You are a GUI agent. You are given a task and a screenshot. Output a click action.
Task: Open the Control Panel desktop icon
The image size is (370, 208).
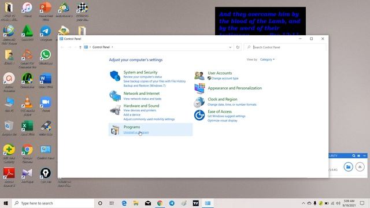pos(46,152)
